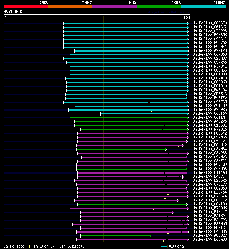
Task: Click the red 20% identity legend segment
Action: coord(26,6)
